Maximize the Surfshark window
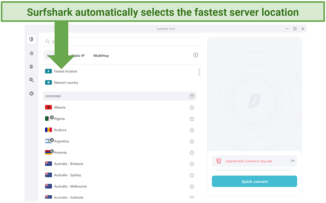The image size is (326, 203). [x=295, y=29]
